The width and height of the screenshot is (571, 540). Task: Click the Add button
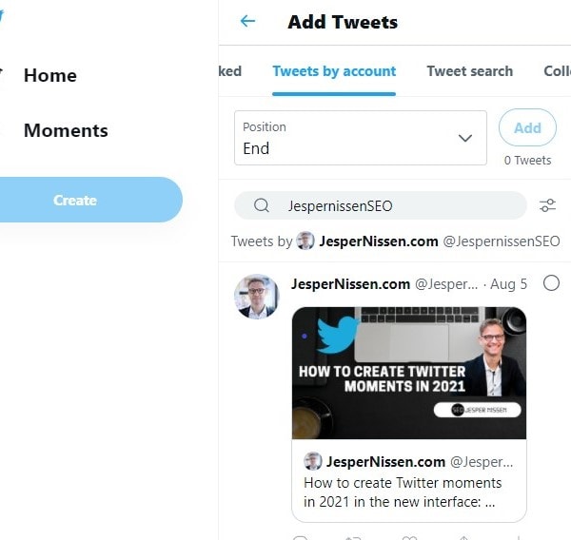(527, 127)
